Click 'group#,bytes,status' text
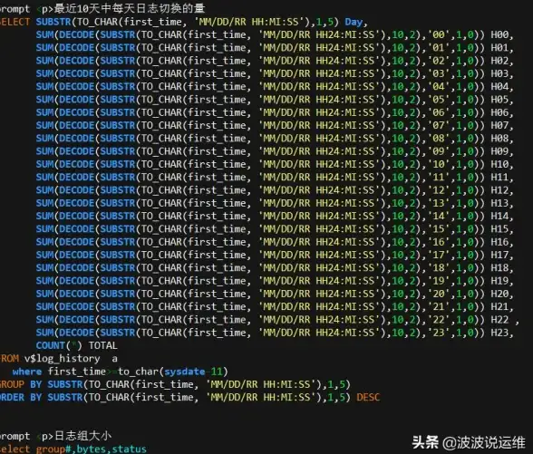533x454 pixels. click(x=91, y=449)
